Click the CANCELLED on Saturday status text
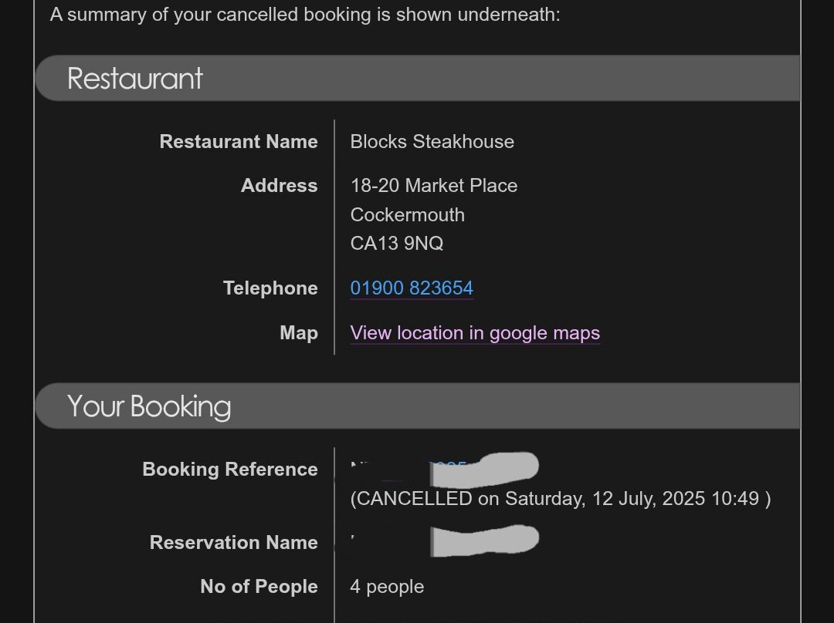The width and height of the screenshot is (834, 623). pos(560,499)
